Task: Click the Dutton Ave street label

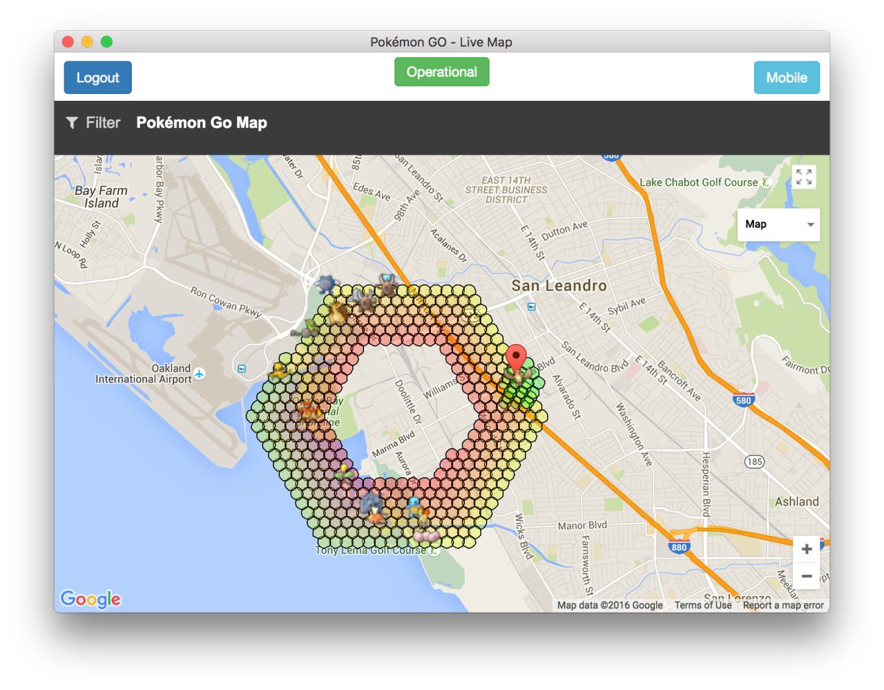Action: pos(565,230)
